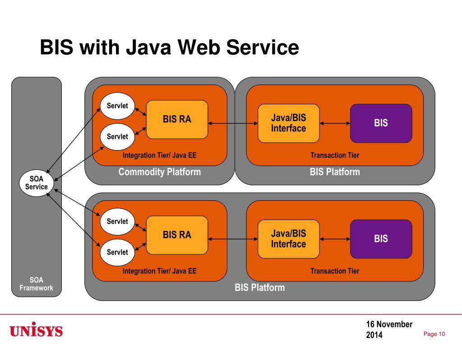Click Integration Tier/ Java EE label in bottom platform
This screenshot has height=347, width=462.
pos(159,271)
